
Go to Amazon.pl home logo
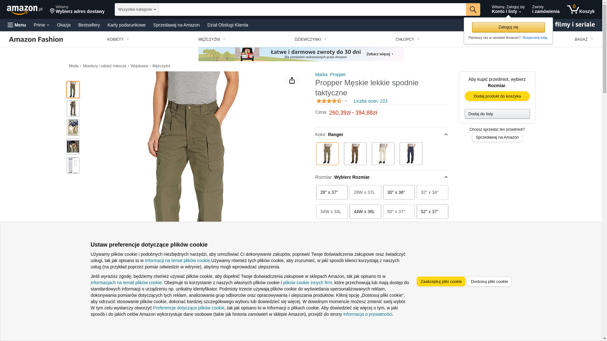pyautogui.click(x=24, y=10)
